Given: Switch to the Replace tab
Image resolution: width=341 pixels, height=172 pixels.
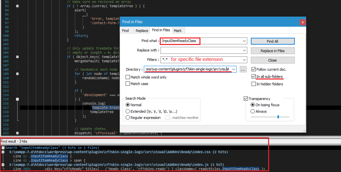Looking at the screenshot, I should tap(142, 31).
